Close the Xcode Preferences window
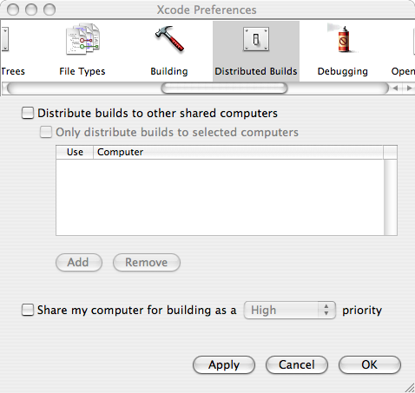This screenshot has width=415, height=393. point(13,10)
